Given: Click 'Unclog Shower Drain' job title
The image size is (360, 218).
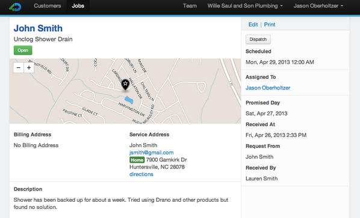Looking at the screenshot, I should click(x=43, y=39).
